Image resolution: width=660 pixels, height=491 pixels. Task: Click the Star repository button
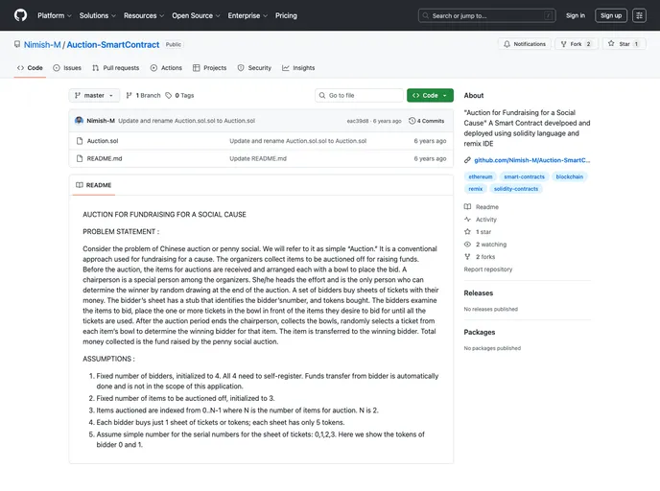pyautogui.click(x=624, y=44)
